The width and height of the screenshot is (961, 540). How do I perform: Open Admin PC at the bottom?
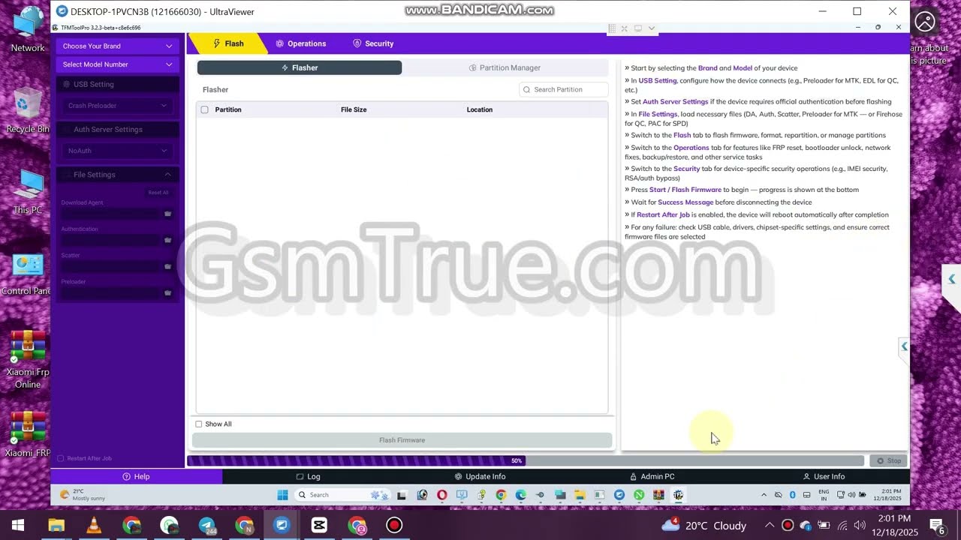[x=652, y=476]
